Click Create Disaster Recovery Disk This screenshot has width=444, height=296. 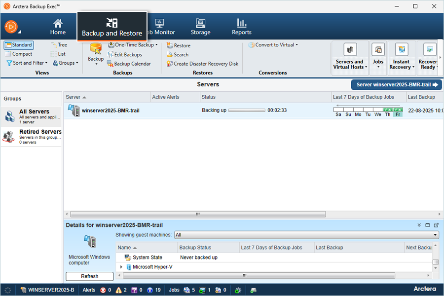pyautogui.click(x=203, y=64)
